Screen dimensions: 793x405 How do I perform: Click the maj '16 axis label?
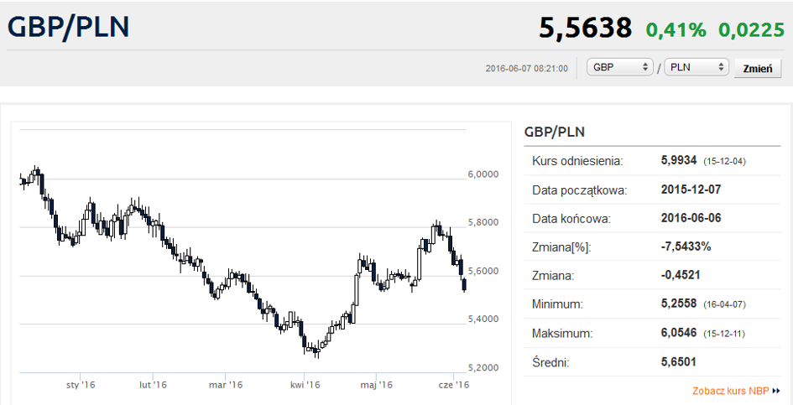[377, 385]
